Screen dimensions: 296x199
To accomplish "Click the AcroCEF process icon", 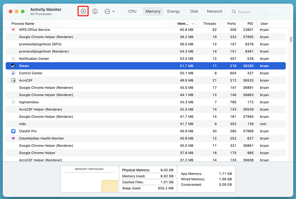I will [13, 80].
